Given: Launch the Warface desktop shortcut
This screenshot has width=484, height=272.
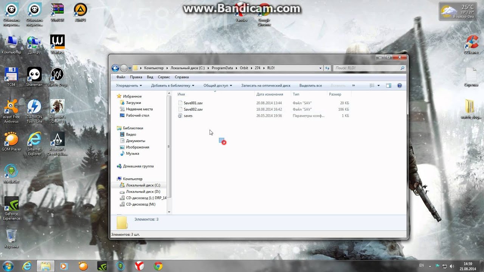Looking at the screenshot, I should tap(57, 45).
